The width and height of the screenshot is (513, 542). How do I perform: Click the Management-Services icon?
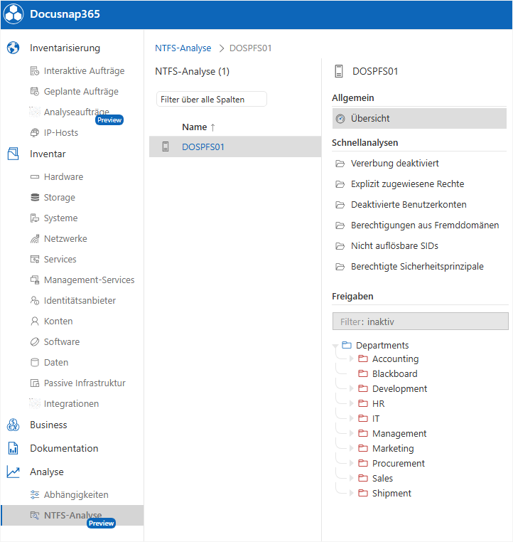click(x=35, y=280)
